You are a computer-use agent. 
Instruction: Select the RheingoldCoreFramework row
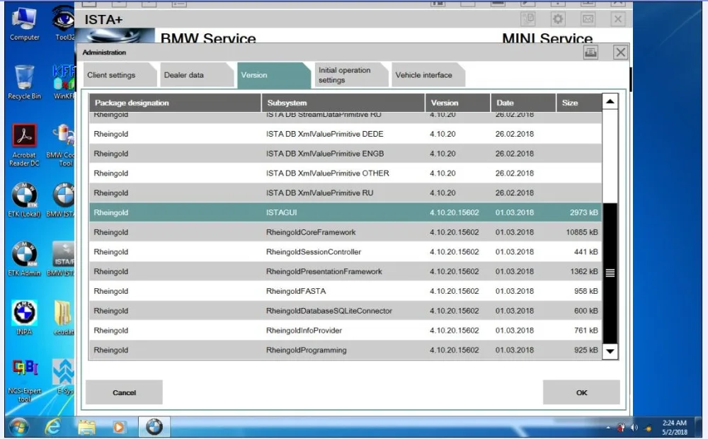pyautogui.click(x=346, y=232)
